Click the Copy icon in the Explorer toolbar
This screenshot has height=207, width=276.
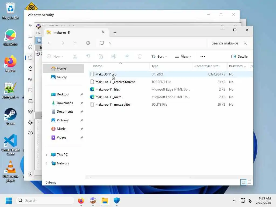[x=88, y=56]
